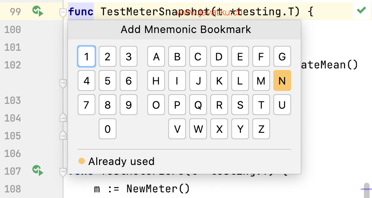The width and height of the screenshot is (372, 198).
Task: Assign bookmark mnemonic 2
Action: click(108, 56)
